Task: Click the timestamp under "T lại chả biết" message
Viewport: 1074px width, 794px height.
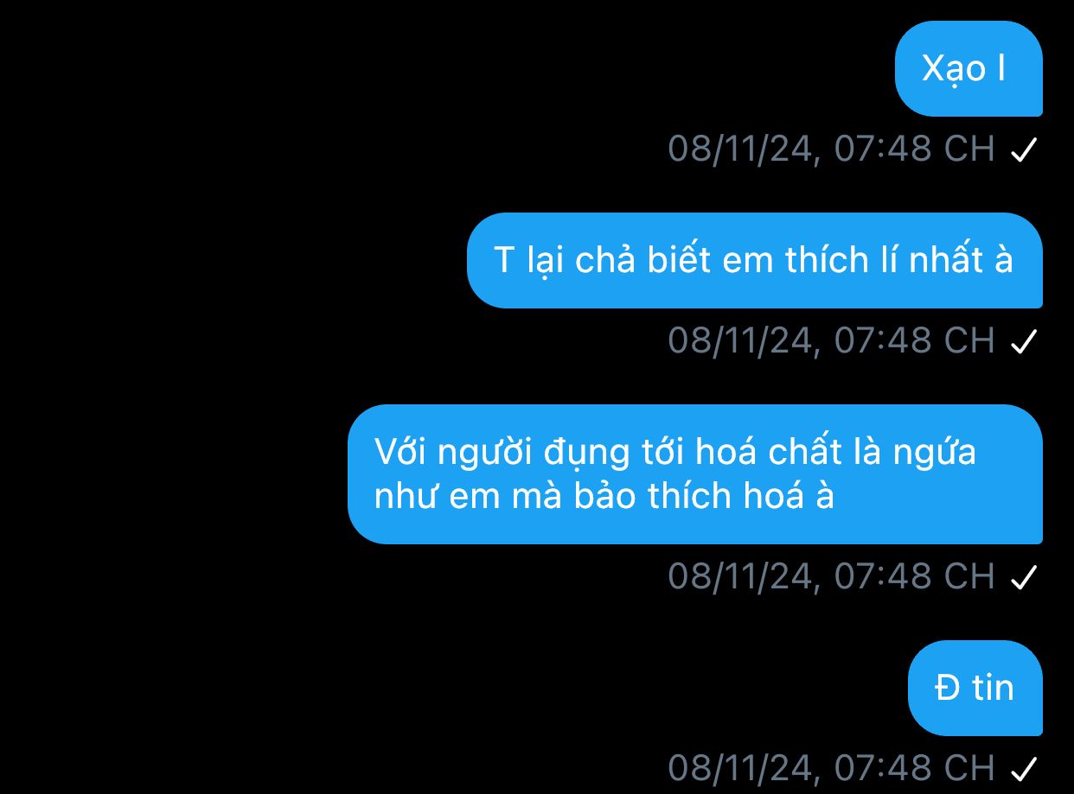Action: click(832, 341)
